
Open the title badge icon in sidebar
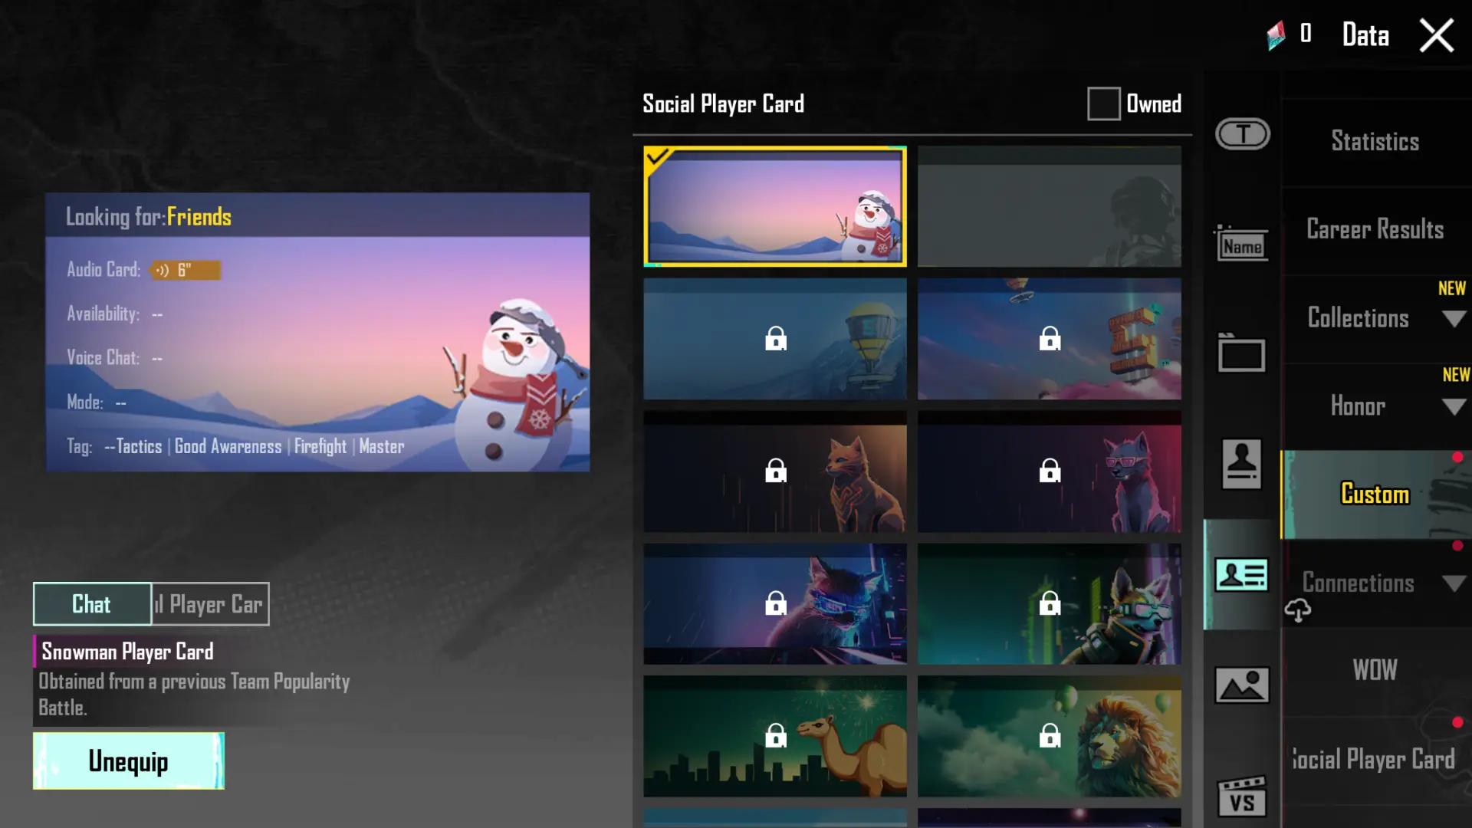click(x=1242, y=134)
